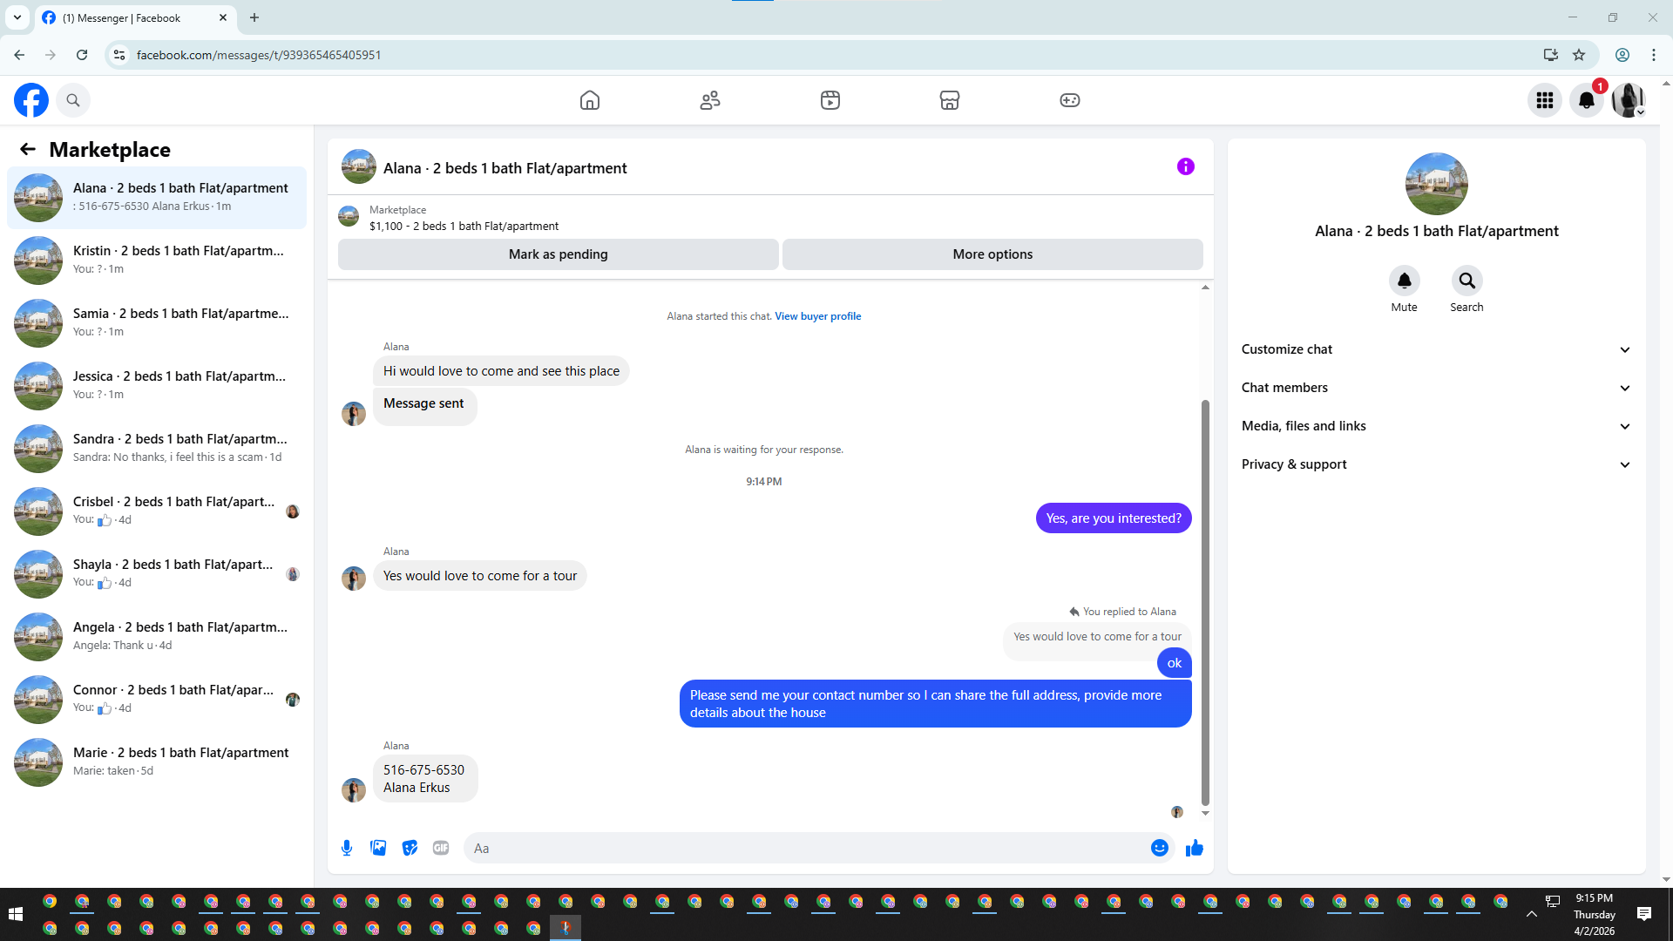The height and width of the screenshot is (941, 1673).
Task: Open Sandra's conversation in the chat list
Action: (x=157, y=449)
